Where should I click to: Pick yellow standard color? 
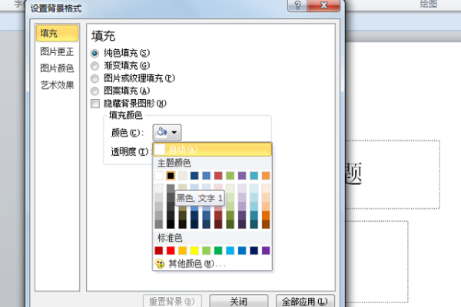tap(194, 251)
